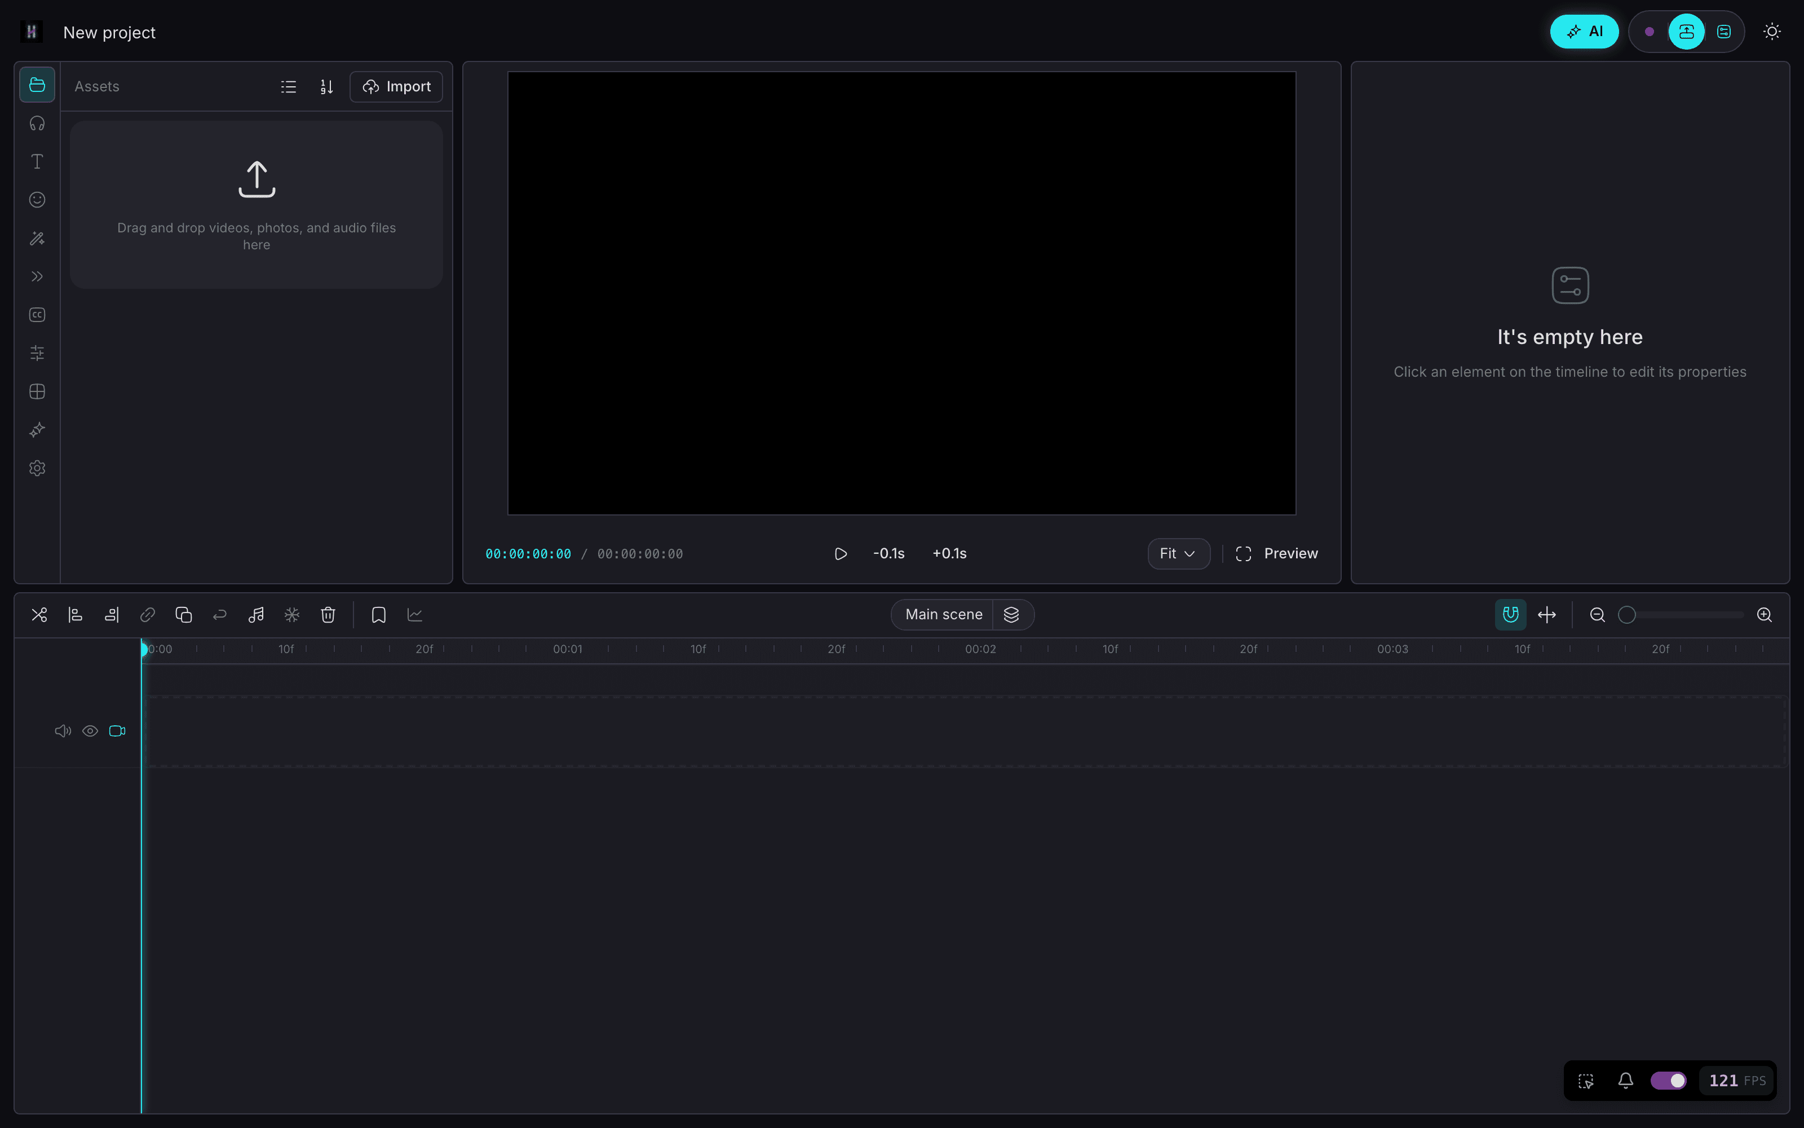The image size is (1804, 1128).
Task: Click the detach audio music-note icon
Action: coord(256,615)
